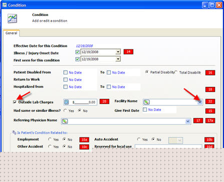Image resolution: width=224 pixels, height=182 pixels.
Task: Click the Condition window title bar icon
Action: pos(5,5)
